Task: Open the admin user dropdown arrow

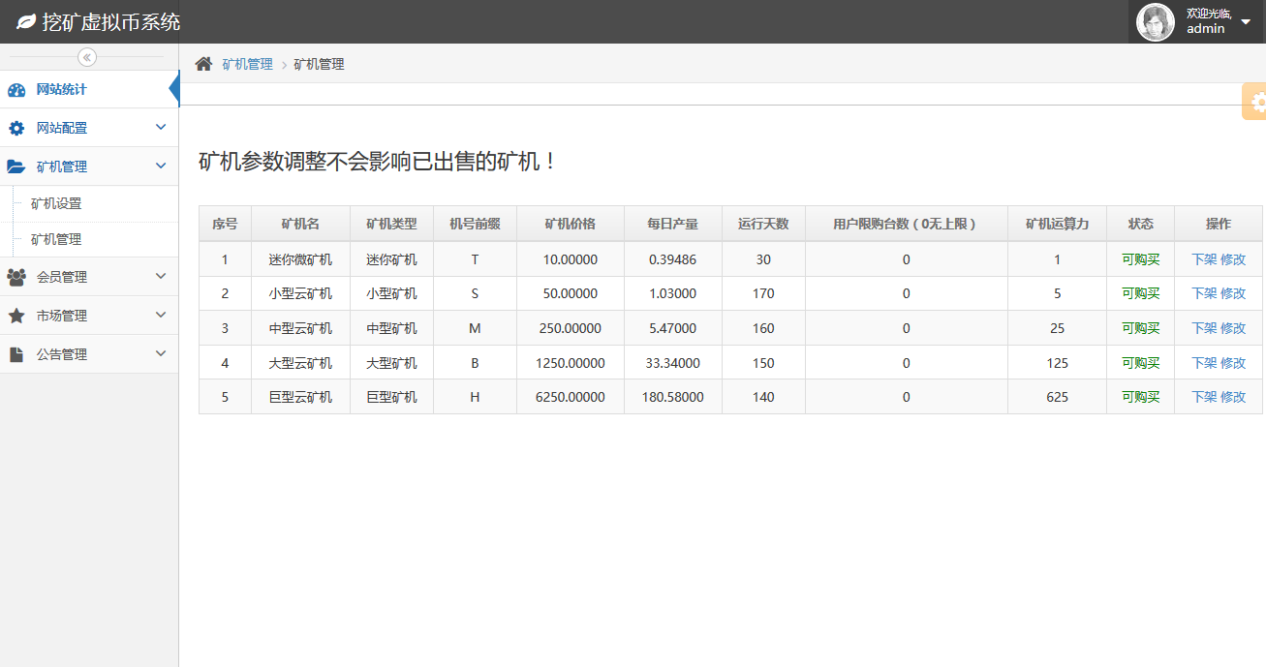Action: tap(1246, 22)
